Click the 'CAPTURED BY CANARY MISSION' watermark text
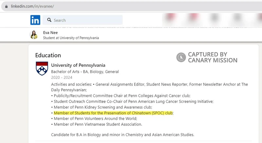The image size is (262, 143). [212, 57]
